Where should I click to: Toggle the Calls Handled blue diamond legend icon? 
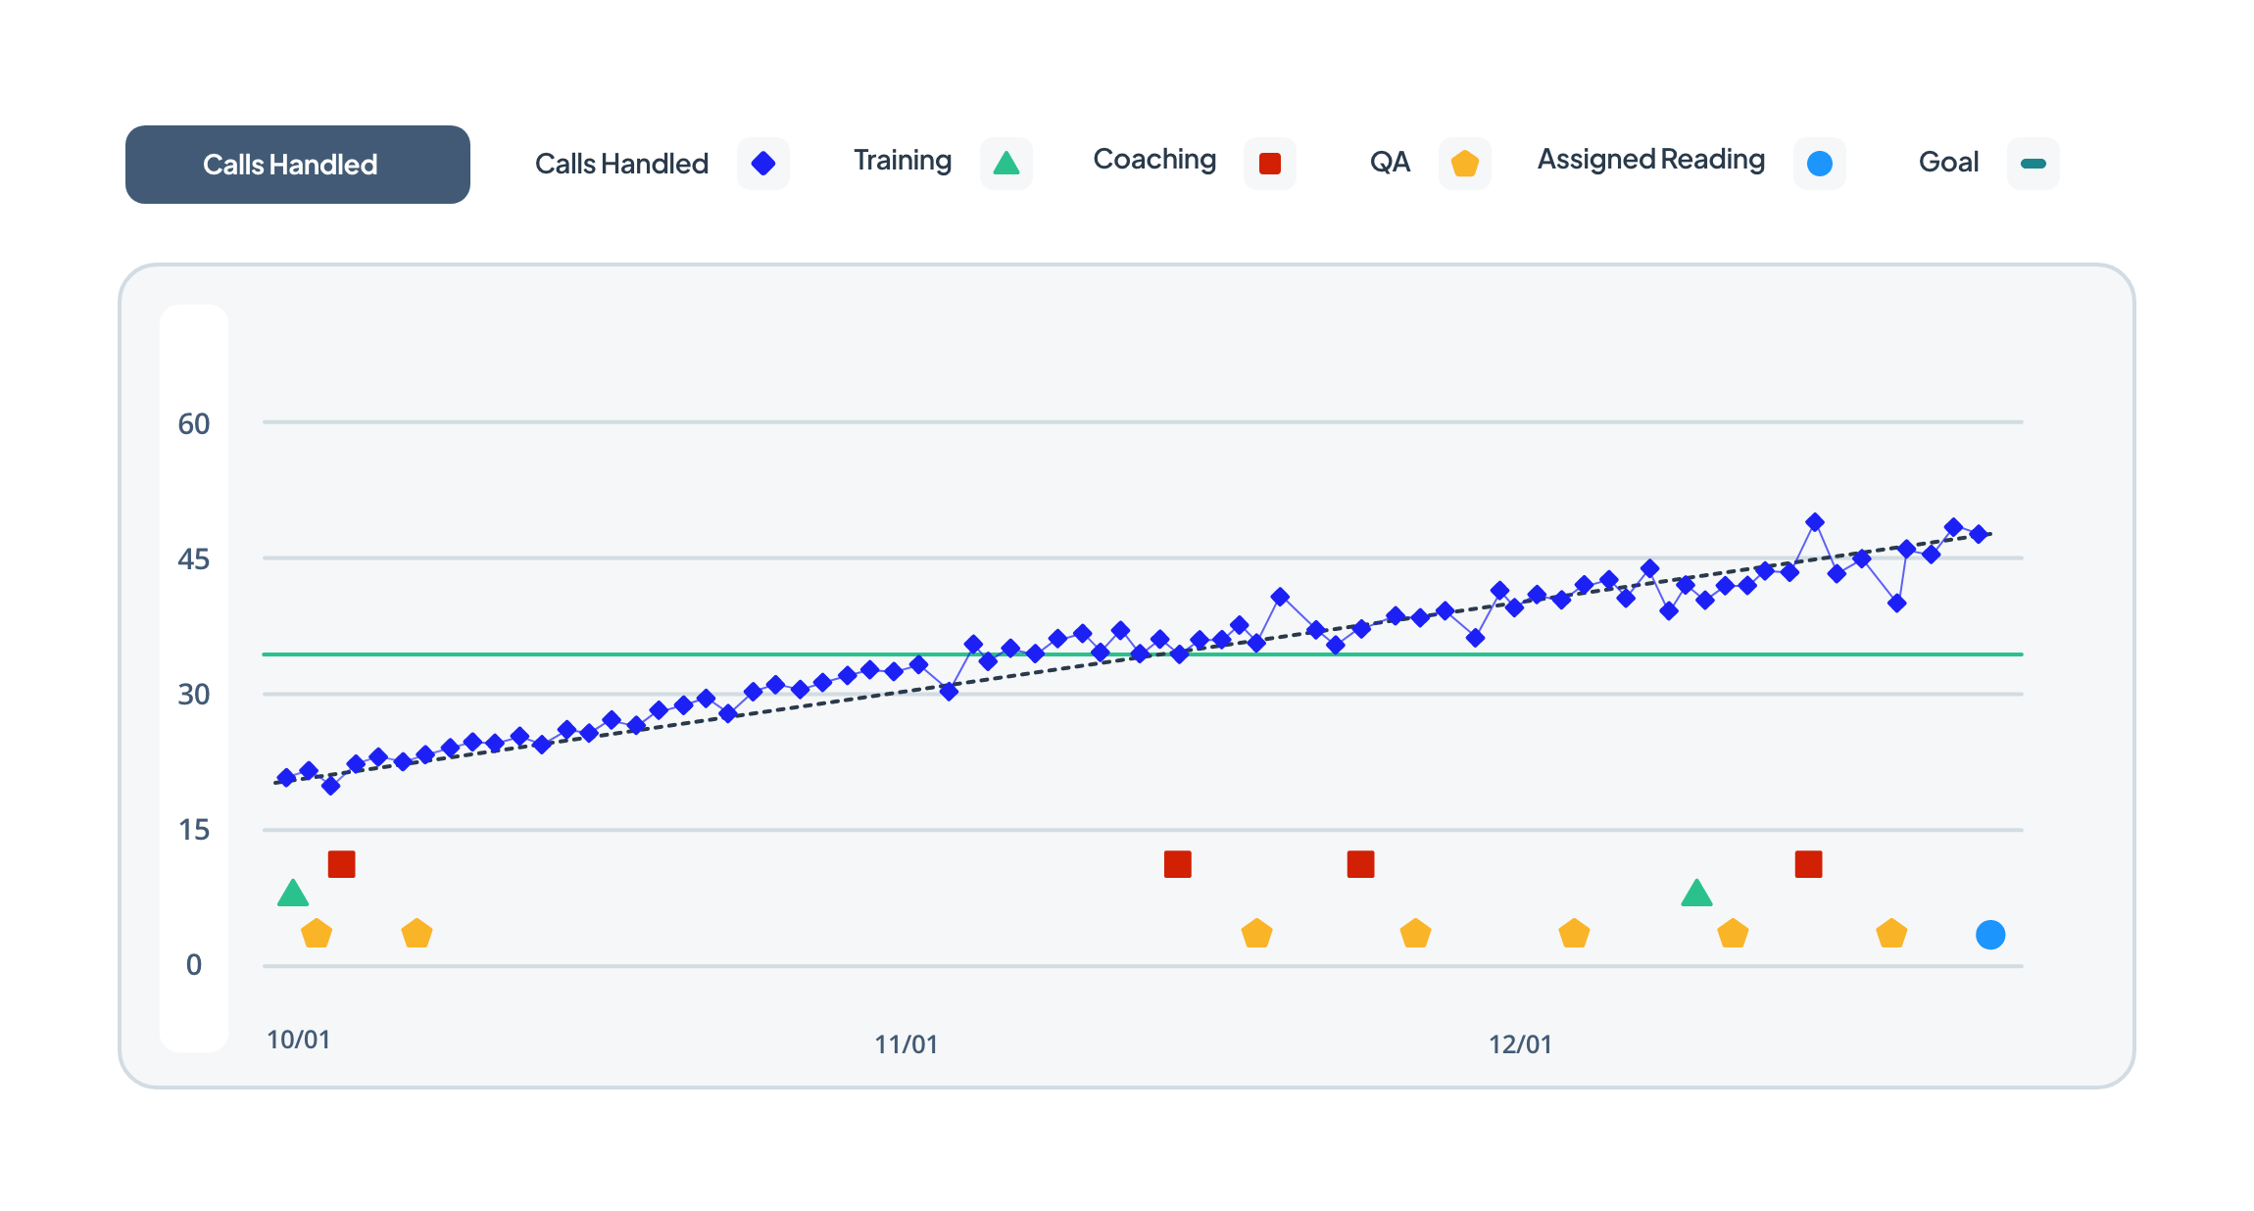point(763,164)
